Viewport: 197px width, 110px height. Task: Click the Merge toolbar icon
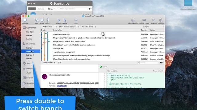65,20
